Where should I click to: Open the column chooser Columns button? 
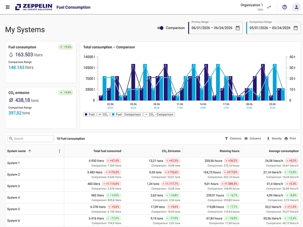253,138
